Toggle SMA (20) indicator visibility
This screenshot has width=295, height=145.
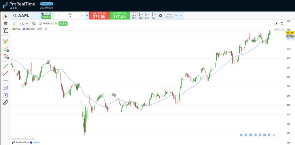(x=29, y=29)
